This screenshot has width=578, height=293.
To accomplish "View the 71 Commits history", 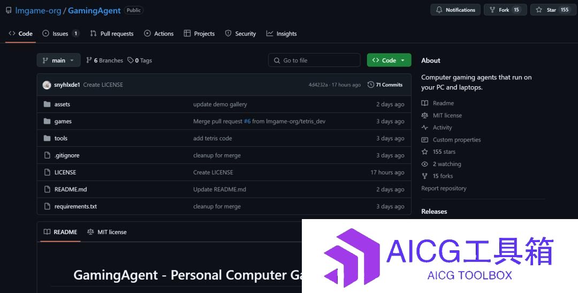I will tap(385, 85).
